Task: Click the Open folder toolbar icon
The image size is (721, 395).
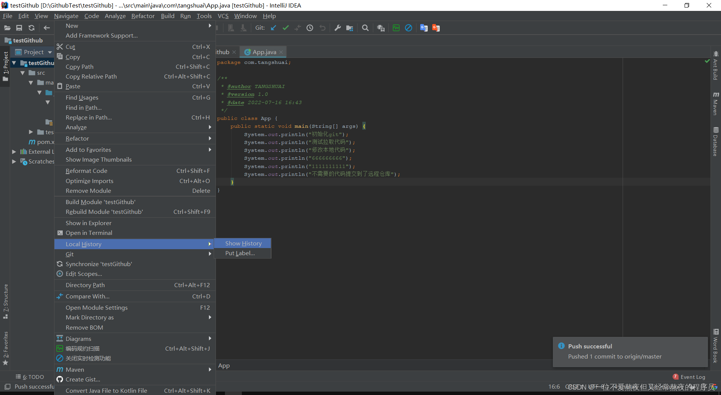Action: (x=7, y=28)
